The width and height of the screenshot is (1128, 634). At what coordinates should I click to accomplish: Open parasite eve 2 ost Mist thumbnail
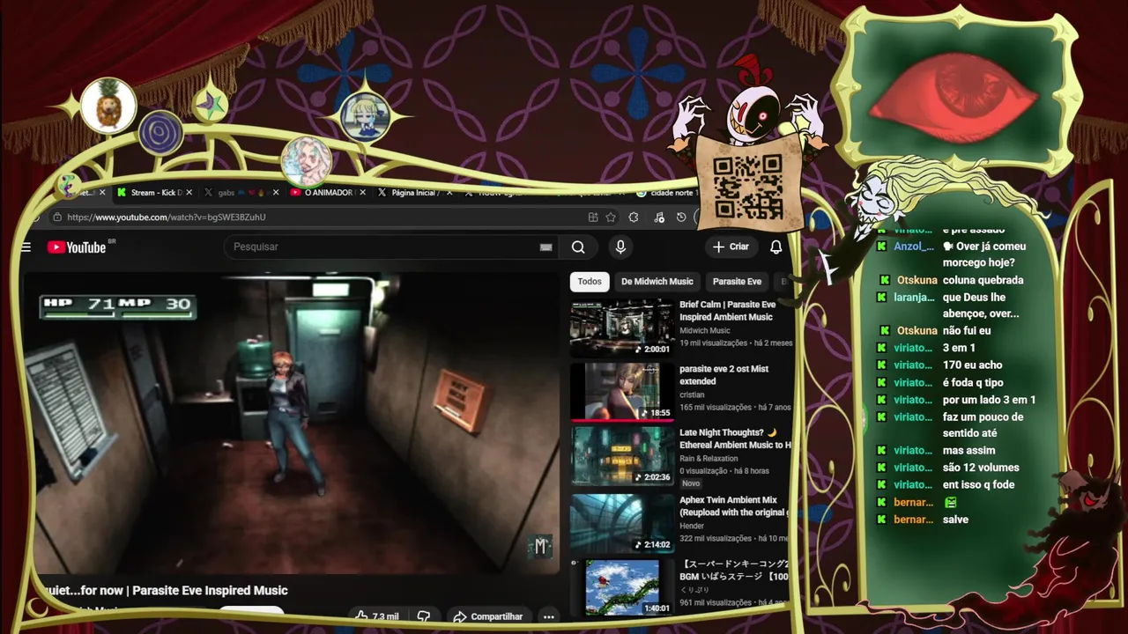pyautogui.click(x=621, y=391)
